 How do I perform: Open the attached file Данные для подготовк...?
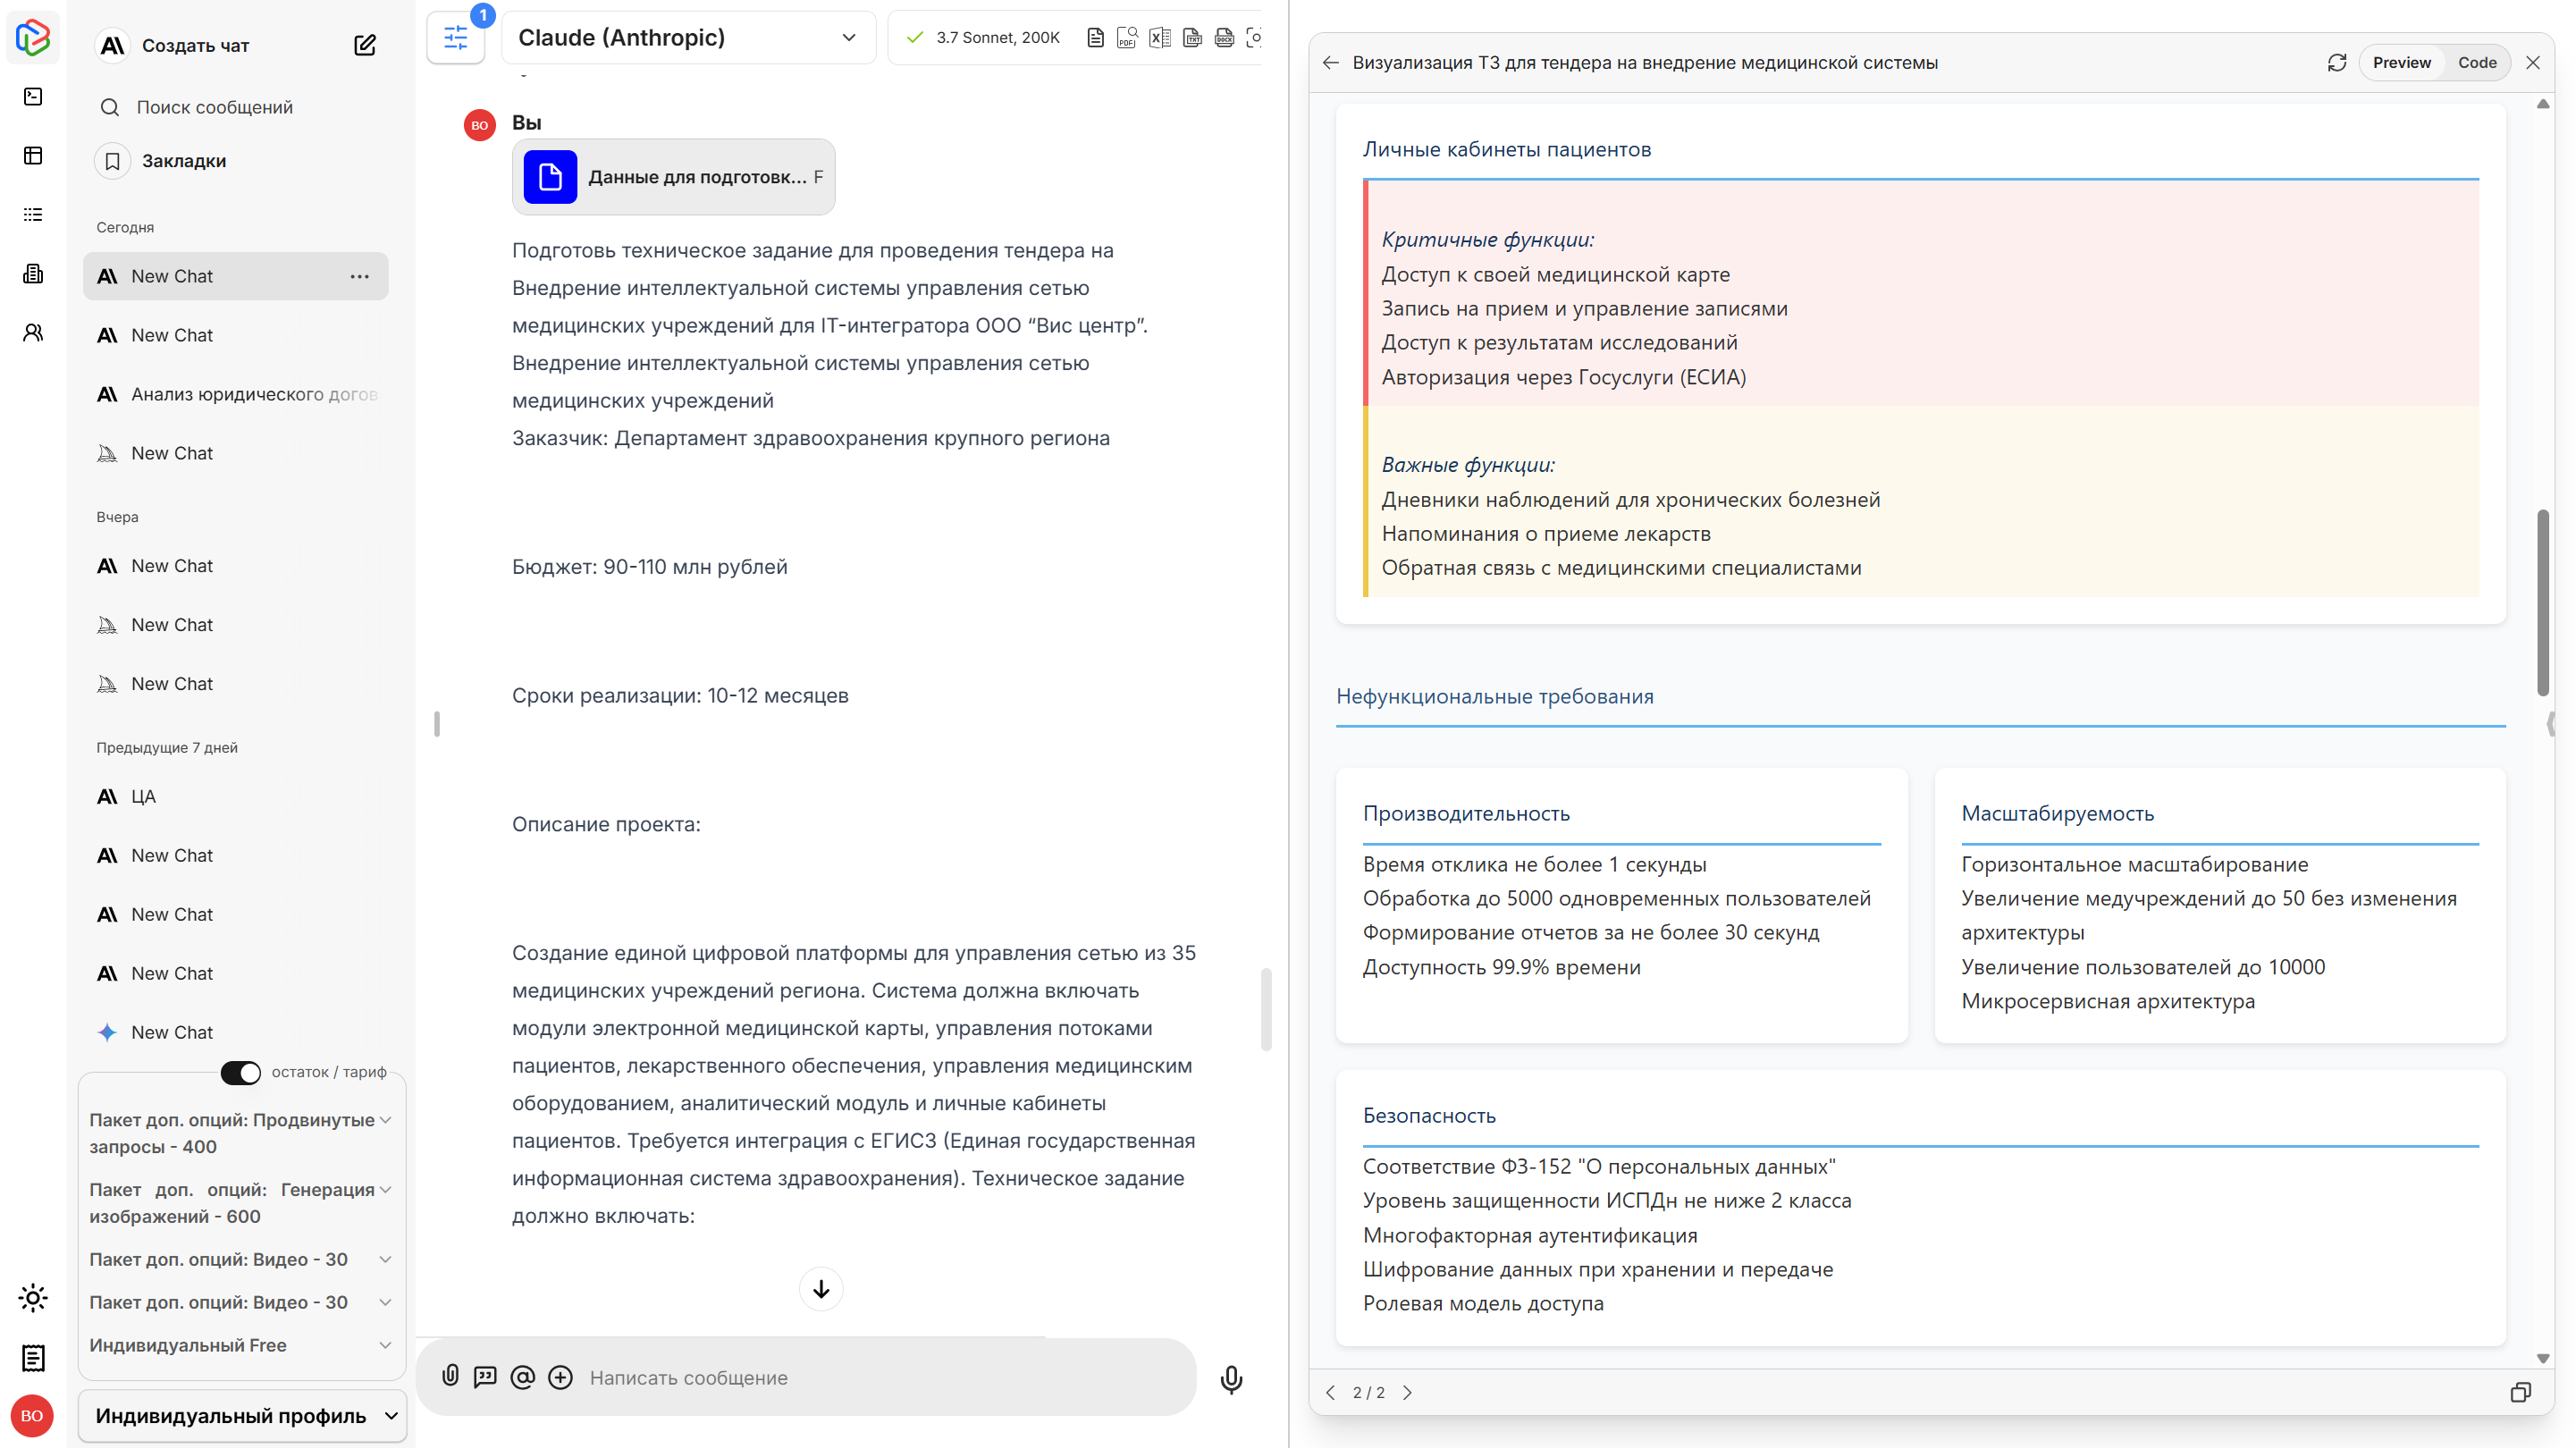[x=673, y=177]
